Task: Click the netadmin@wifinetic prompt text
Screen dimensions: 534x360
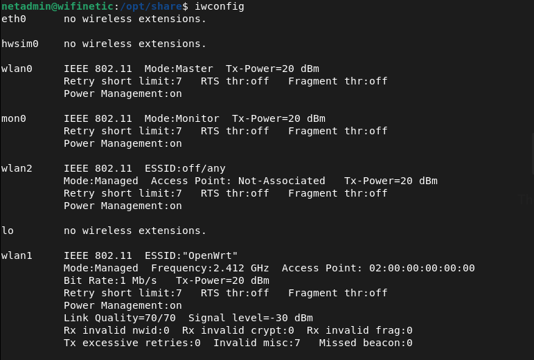Action: (x=57, y=6)
